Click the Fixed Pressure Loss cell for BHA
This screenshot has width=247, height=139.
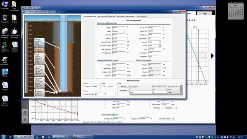[160, 92]
